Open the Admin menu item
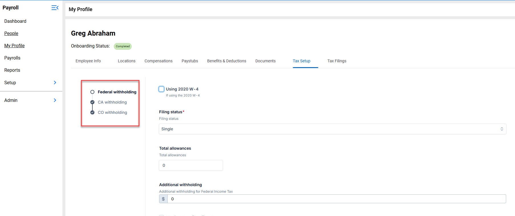The height and width of the screenshot is (216, 515). pyautogui.click(x=11, y=100)
